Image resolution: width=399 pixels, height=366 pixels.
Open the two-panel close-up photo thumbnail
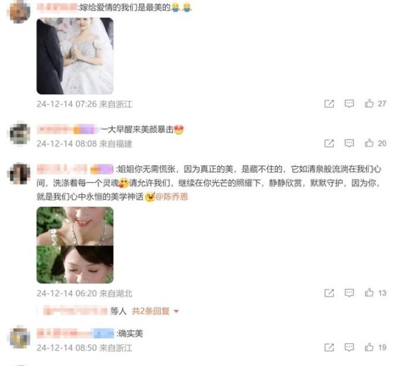click(75, 245)
